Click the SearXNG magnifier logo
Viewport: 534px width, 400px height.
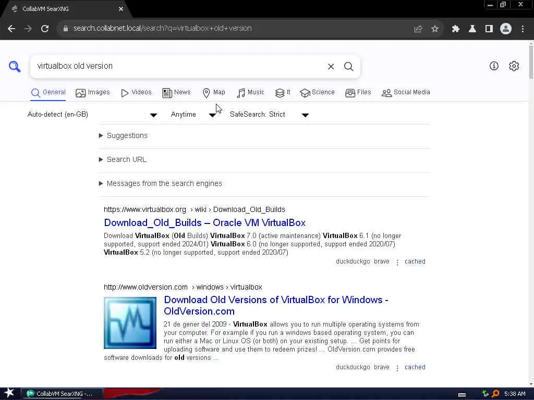pos(15,66)
